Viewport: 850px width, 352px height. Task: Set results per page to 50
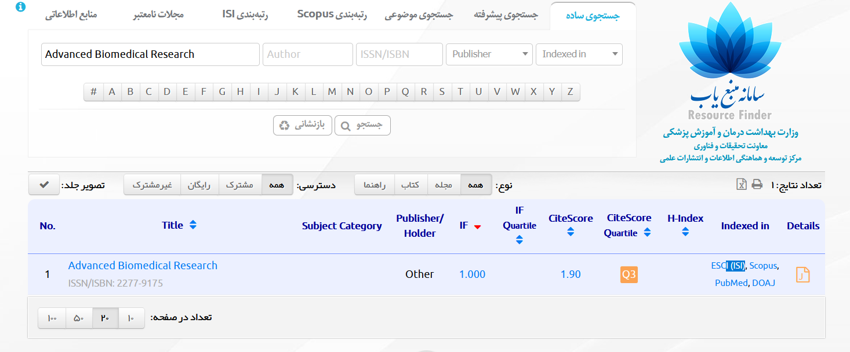pos(79,318)
